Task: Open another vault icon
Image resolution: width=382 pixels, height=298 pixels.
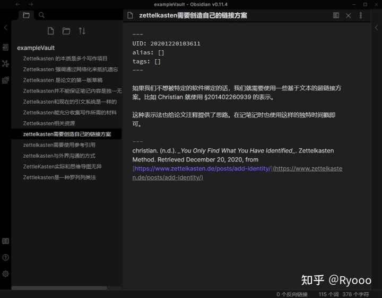Action: [5, 241]
